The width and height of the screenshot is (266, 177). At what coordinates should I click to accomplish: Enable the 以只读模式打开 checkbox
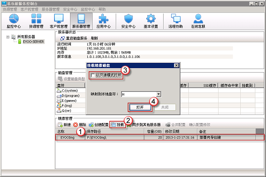click(93, 75)
